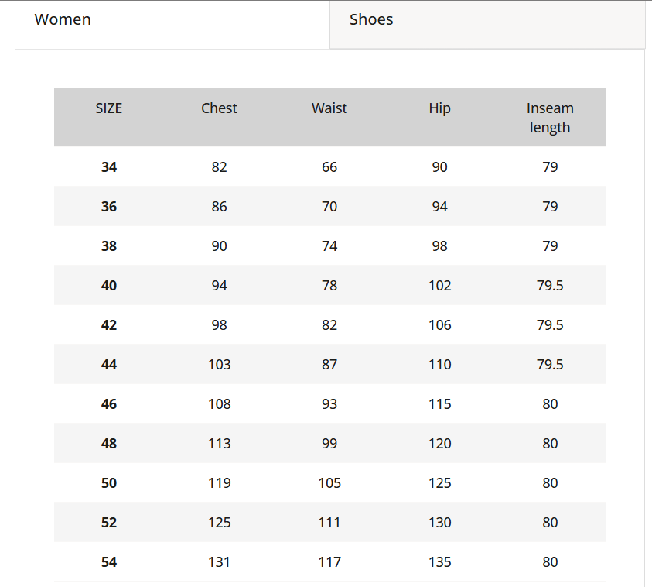Click the Inseam length column header
This screenshot has height=587, width=652.
[550, 118]
